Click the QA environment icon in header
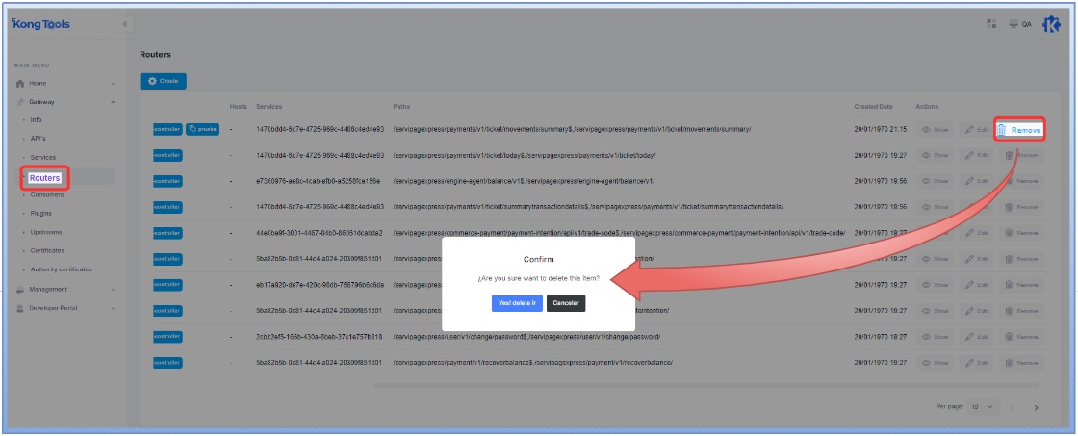Screen dimensions: 1078x436 click(1014, 24)
